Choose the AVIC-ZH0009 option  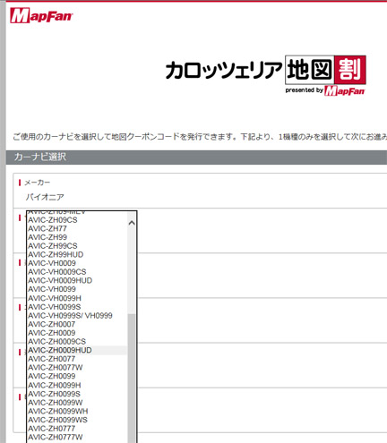point(77,333)
